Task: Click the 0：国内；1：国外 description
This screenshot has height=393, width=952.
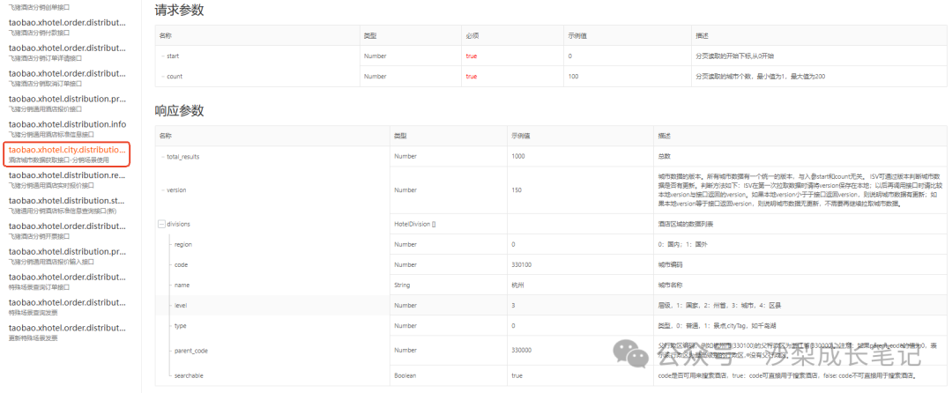Action: tap(682, 244)
